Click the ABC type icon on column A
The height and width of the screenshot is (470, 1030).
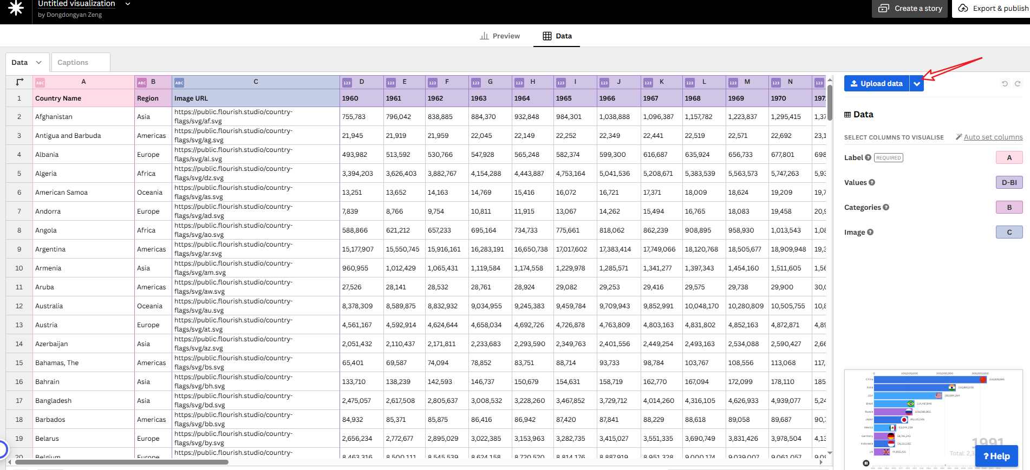[x=40, y=83]
